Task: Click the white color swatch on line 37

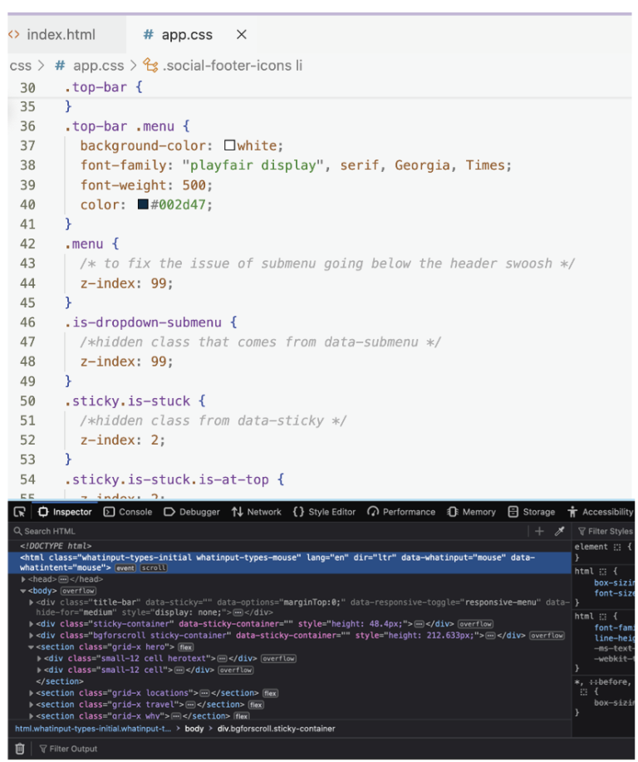Action: pos(229,145)
